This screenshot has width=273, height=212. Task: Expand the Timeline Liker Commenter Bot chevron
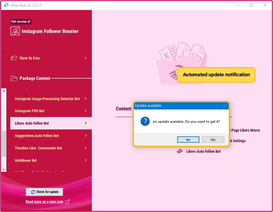coord(86,148)
